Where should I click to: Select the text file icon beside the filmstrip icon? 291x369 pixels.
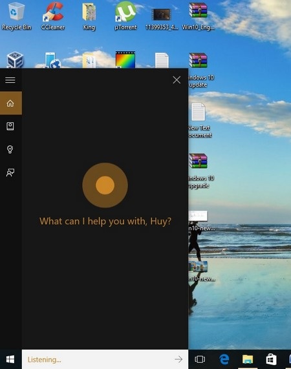(162, 60)
